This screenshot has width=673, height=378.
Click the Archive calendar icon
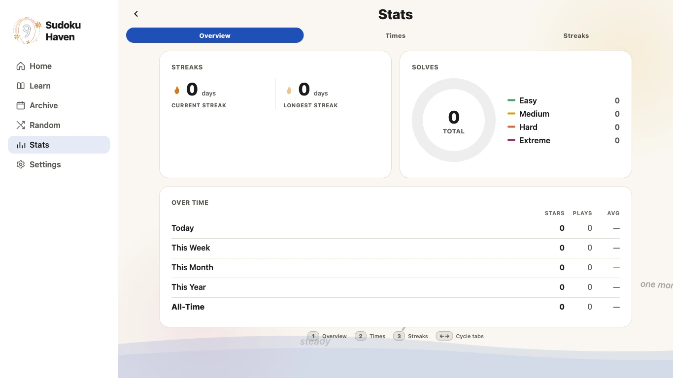click(x=21, y=105)
